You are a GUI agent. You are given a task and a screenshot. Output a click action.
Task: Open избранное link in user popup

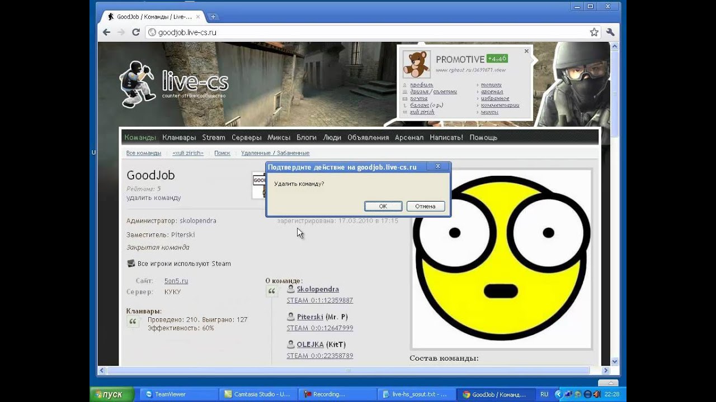(494, 98)
